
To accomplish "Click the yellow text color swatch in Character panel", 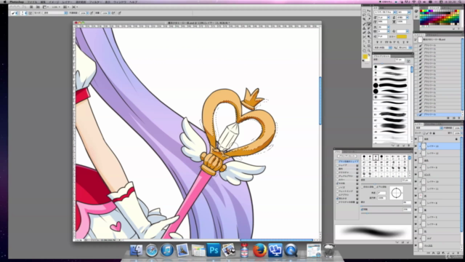I will point(402,36).
